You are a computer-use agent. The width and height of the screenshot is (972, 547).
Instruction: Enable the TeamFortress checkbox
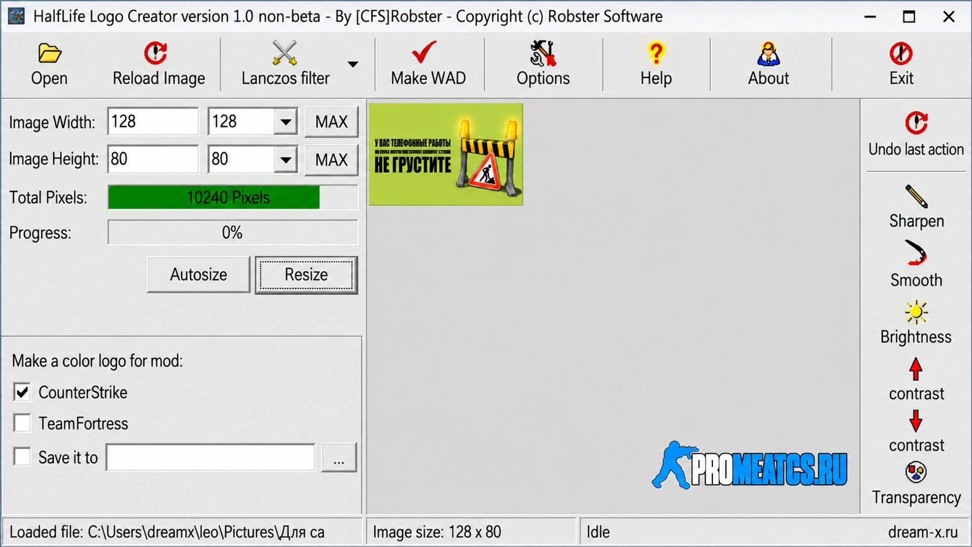(22, 423)
